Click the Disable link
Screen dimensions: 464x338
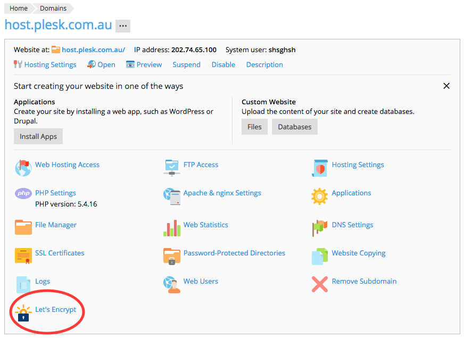pos(223,64)
